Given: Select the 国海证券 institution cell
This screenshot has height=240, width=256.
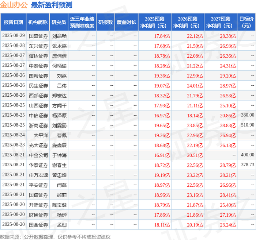Looking at the screenshot, I should pyautogui.click(x=38, y=76).
